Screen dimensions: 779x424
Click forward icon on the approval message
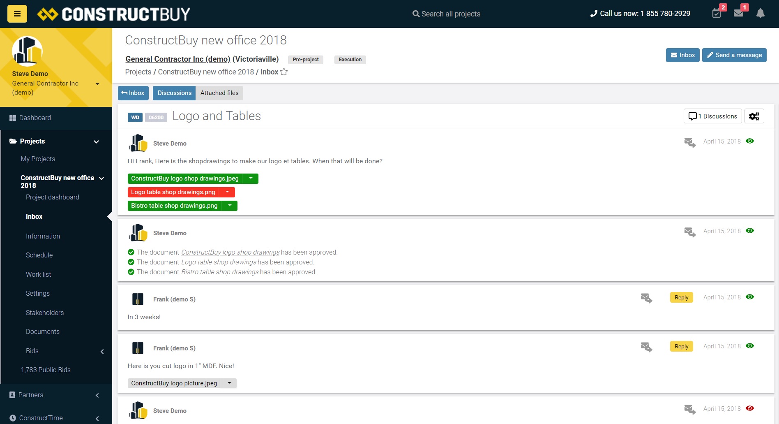690,232
